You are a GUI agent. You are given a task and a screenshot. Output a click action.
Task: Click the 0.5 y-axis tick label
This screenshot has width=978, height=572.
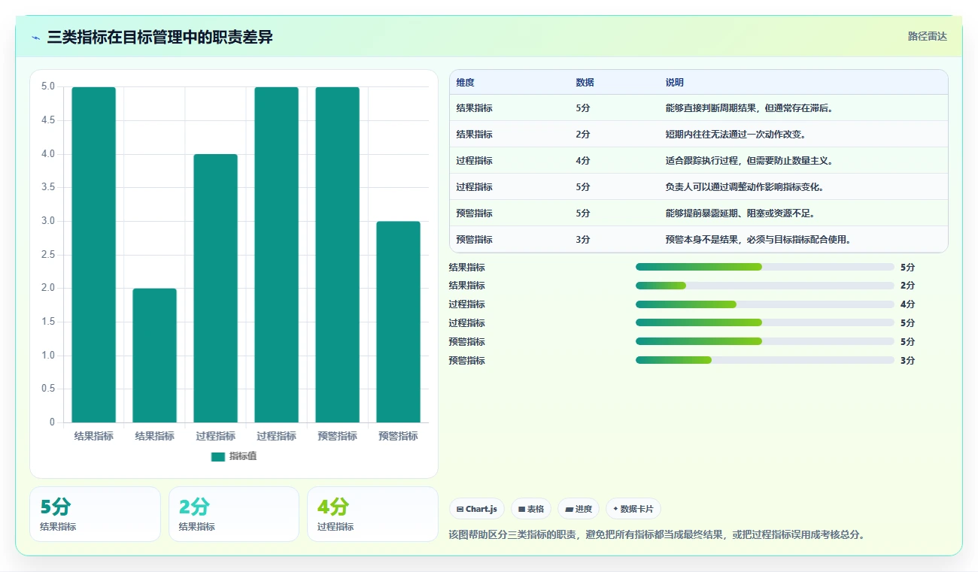click(x=47, y=389)
